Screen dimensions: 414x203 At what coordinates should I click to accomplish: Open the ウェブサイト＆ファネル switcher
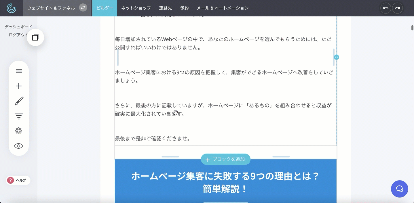(x=51, y=8)
